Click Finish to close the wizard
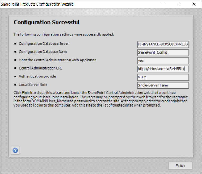This screenshot has height=174, width=202. pyautogui.click(x=180, y=165)
